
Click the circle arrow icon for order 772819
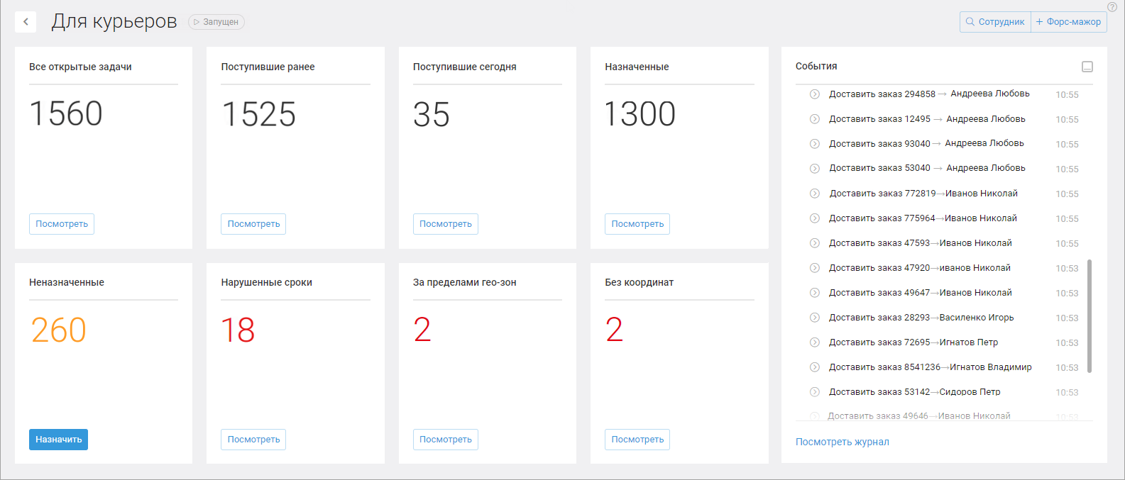[815, 194]
